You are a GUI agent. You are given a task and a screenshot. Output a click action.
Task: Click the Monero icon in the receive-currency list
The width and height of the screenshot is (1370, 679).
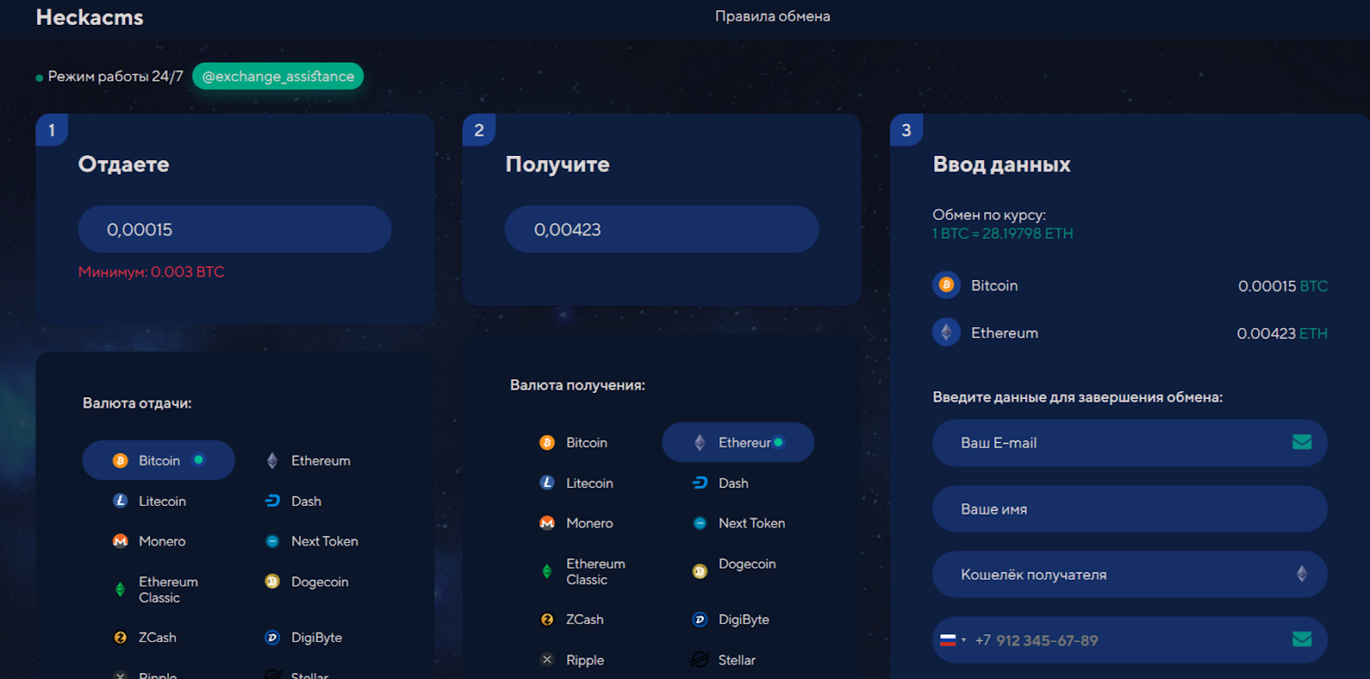547,523
